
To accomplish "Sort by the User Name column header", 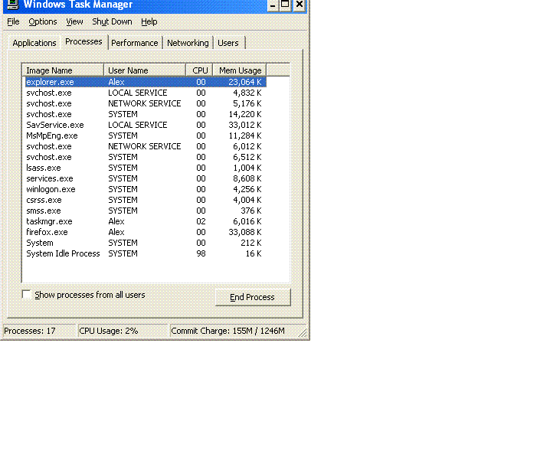I will pyautogui.click(x=144, y=70).
